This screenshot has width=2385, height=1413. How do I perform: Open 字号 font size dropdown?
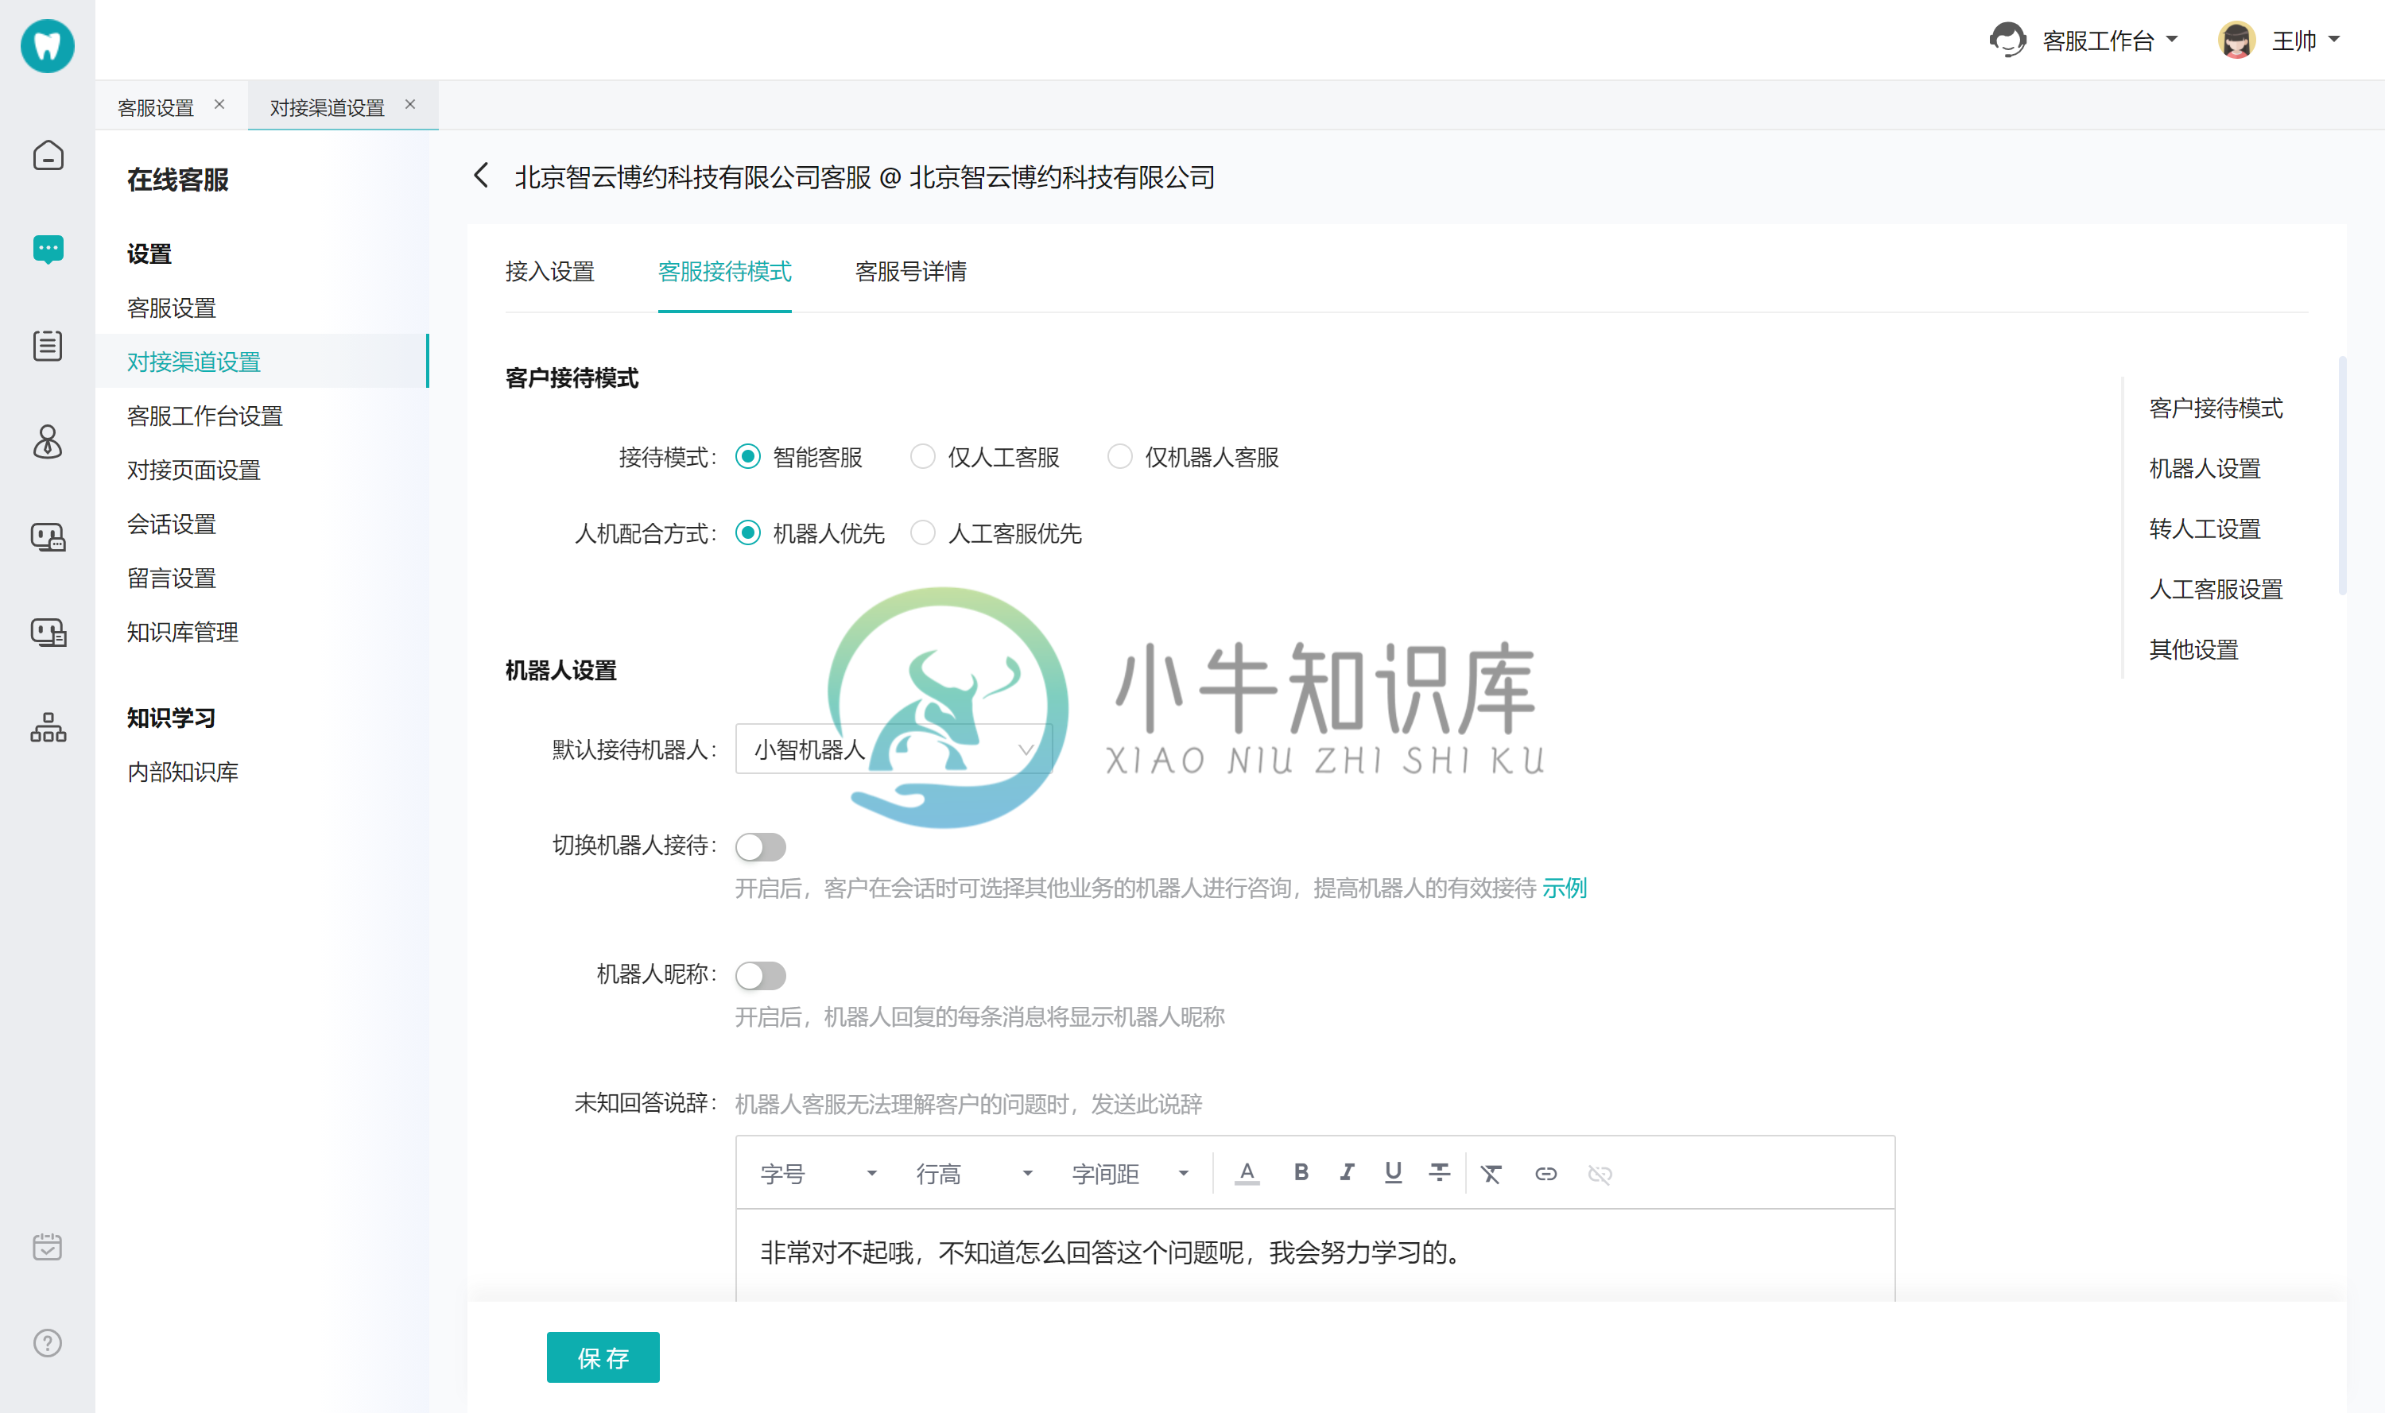coord(819,1174)
